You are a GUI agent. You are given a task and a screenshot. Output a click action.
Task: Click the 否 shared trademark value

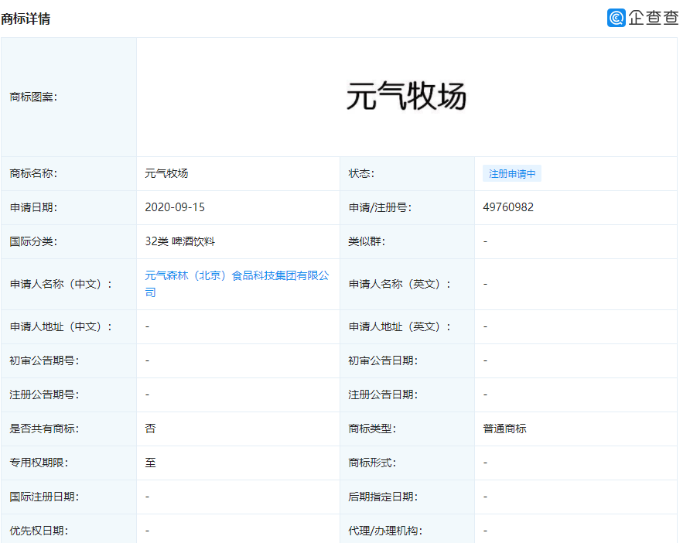[150, 429]
